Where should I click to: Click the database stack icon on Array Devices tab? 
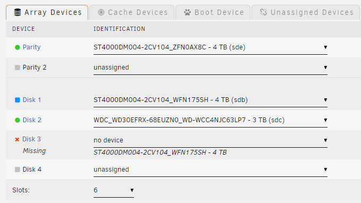coord(18,12)
